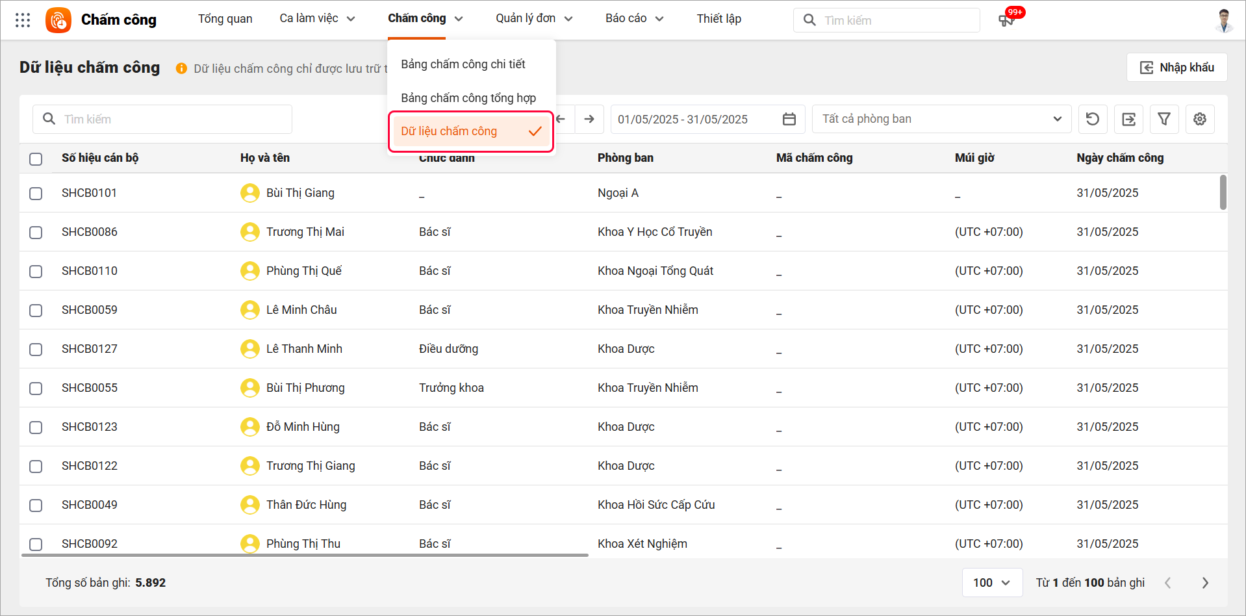
Task: Toggle the select-all header checkbox
Action: click(x=36, y=159)
